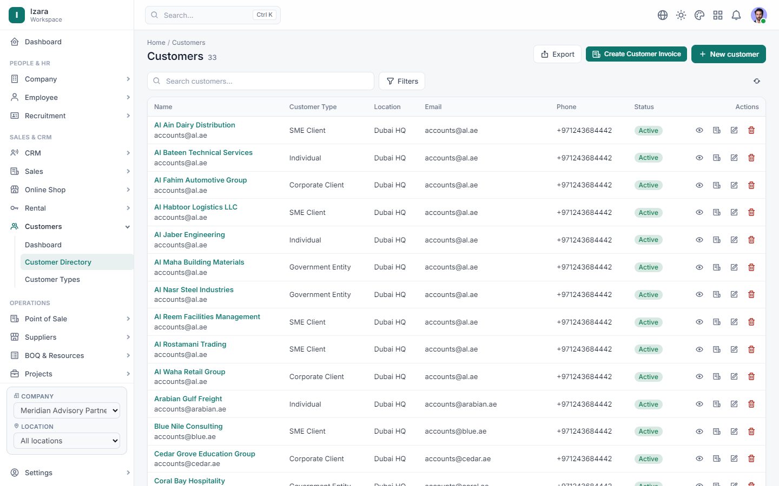
Task: View Al Maha Building Materials eye icon
Action: [x=699, y=267]
